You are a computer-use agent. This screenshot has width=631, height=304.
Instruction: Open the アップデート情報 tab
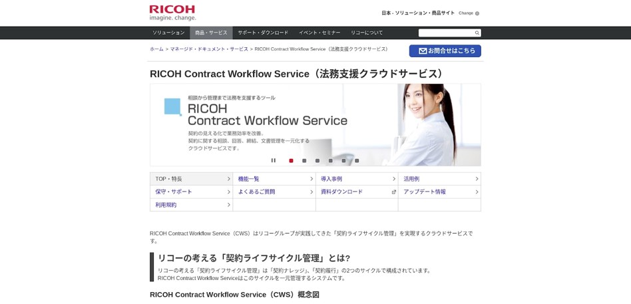439,192
